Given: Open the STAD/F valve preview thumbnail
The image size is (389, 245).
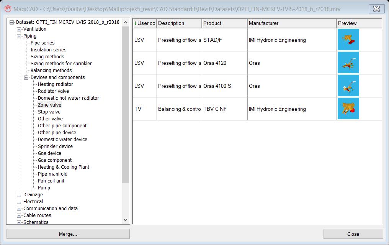Looking at the screenshot, I should tap(348, 39).
